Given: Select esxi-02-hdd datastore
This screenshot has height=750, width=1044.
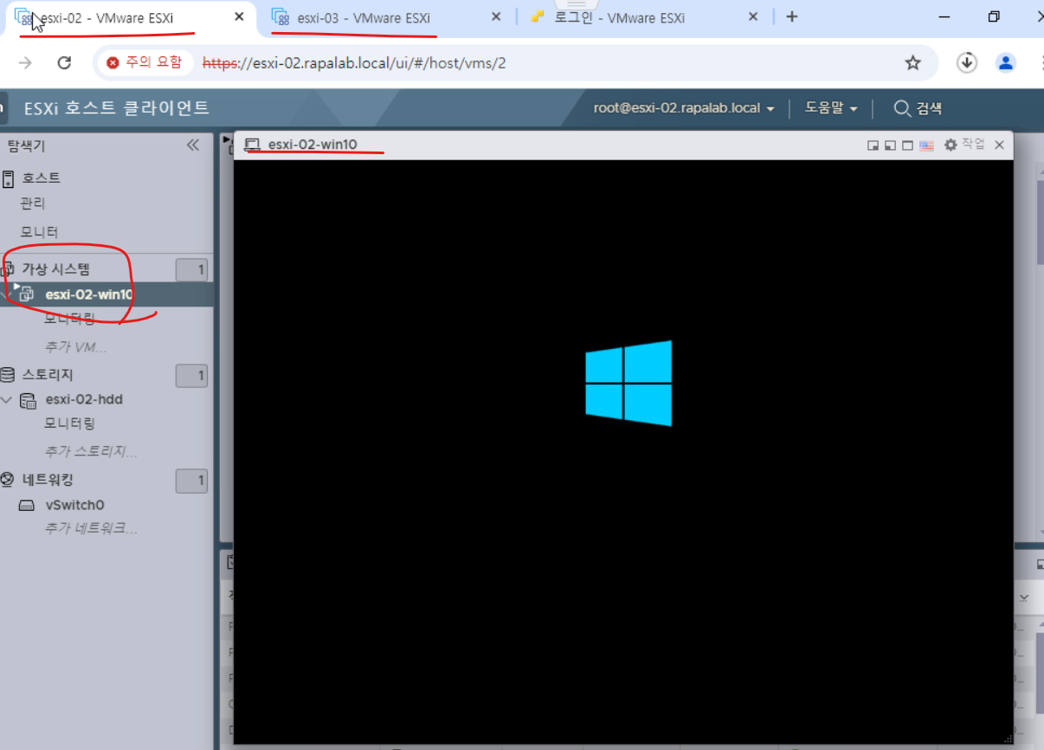Looking at the screenshot, I should click(84, 399).
